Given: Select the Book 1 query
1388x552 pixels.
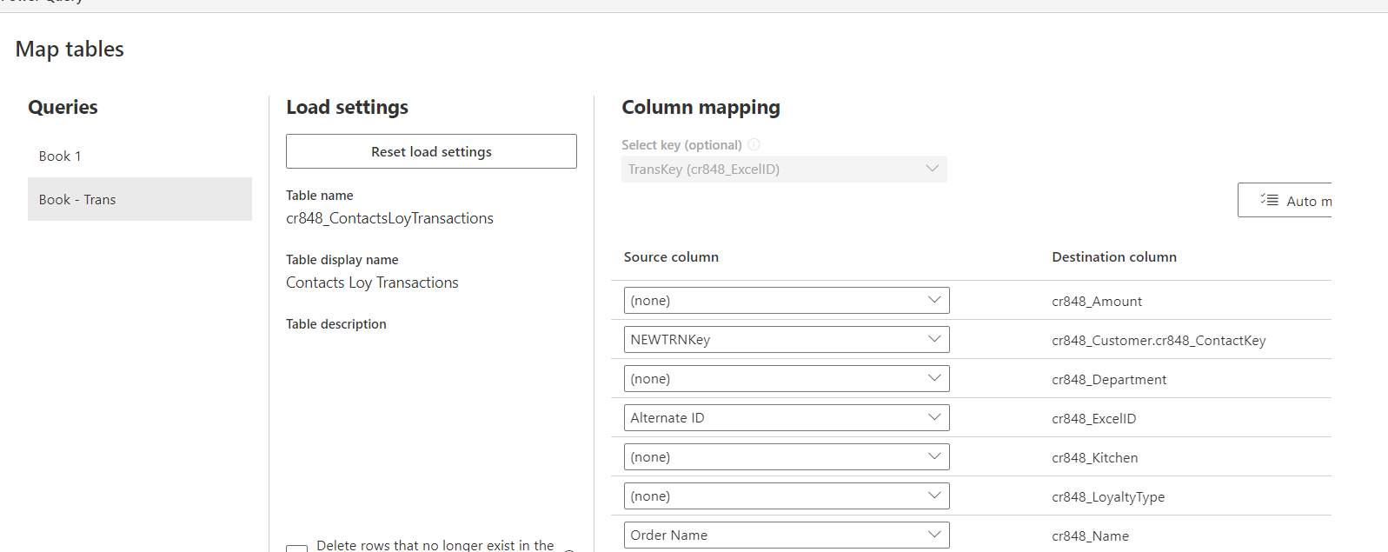Looking at the screenshot, I should pyautogui.click(x=140, y=156).
